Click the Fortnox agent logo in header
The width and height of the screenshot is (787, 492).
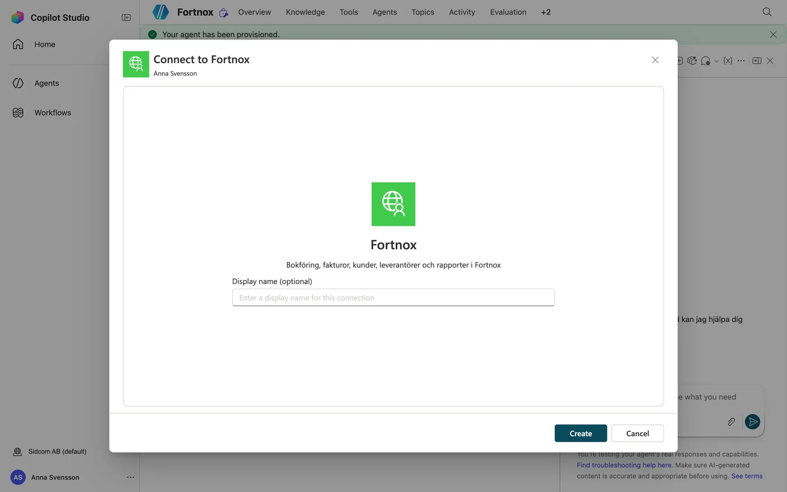pyautogui.click(x=161, y=12)
